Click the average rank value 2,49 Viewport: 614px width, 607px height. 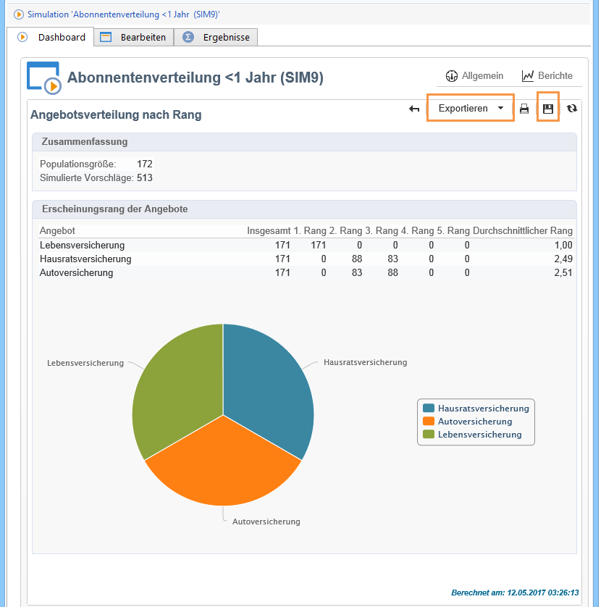pos(563,259)
